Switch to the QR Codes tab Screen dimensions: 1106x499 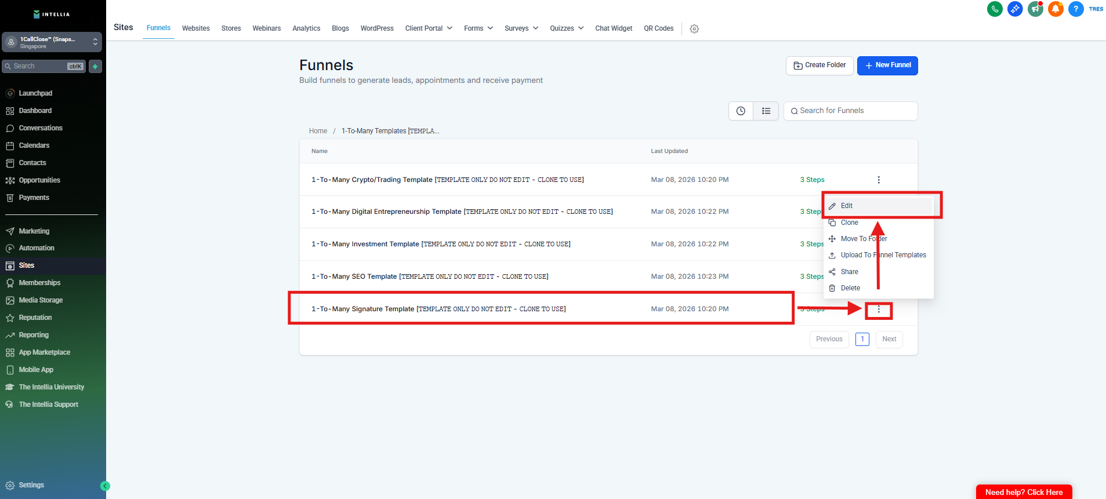pos(659,28)
